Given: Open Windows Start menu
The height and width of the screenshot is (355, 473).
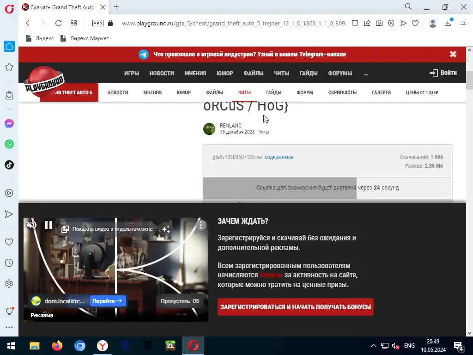Looking at the screenshot, I should click(11, 346).
